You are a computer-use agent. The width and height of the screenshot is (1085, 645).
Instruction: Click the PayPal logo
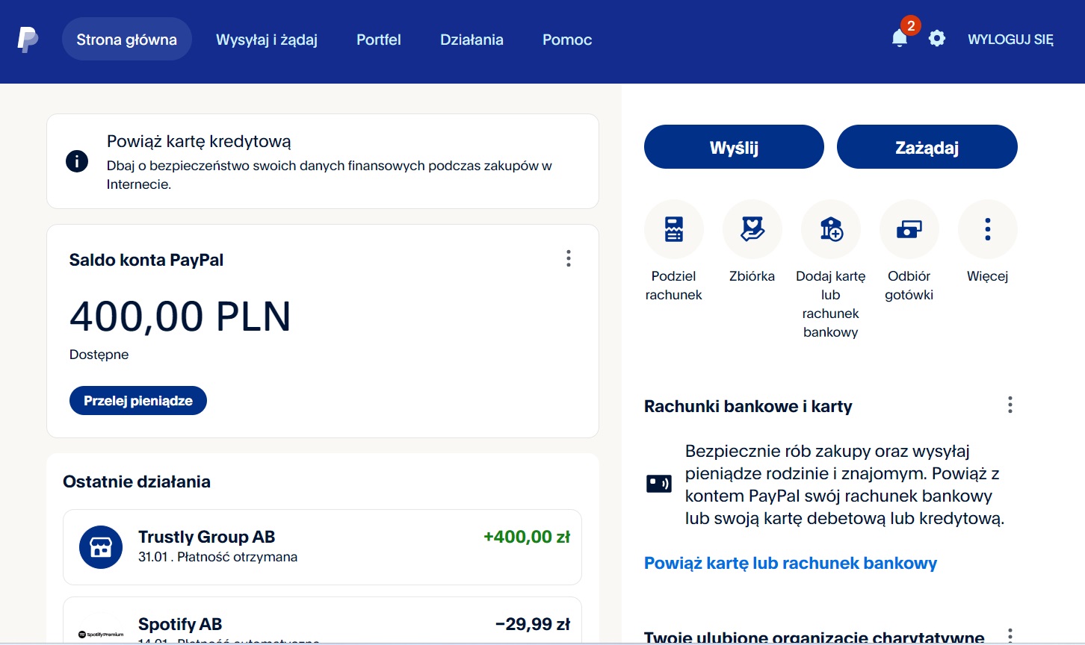pyautogui.click(x=27, y=39)
